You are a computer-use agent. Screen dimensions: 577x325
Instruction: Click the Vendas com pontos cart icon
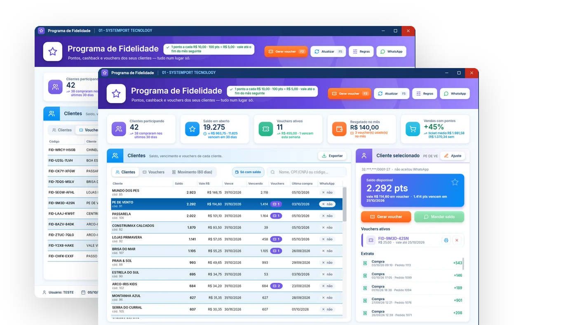pos(413,129)
